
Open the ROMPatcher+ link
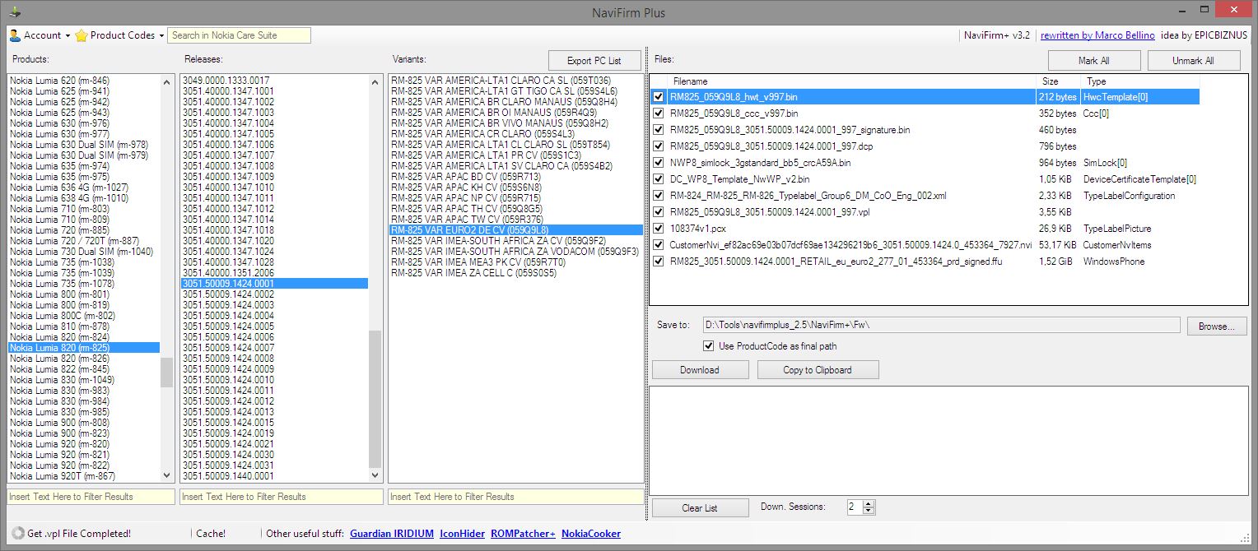pyautogui.click(x=524, y=534)
